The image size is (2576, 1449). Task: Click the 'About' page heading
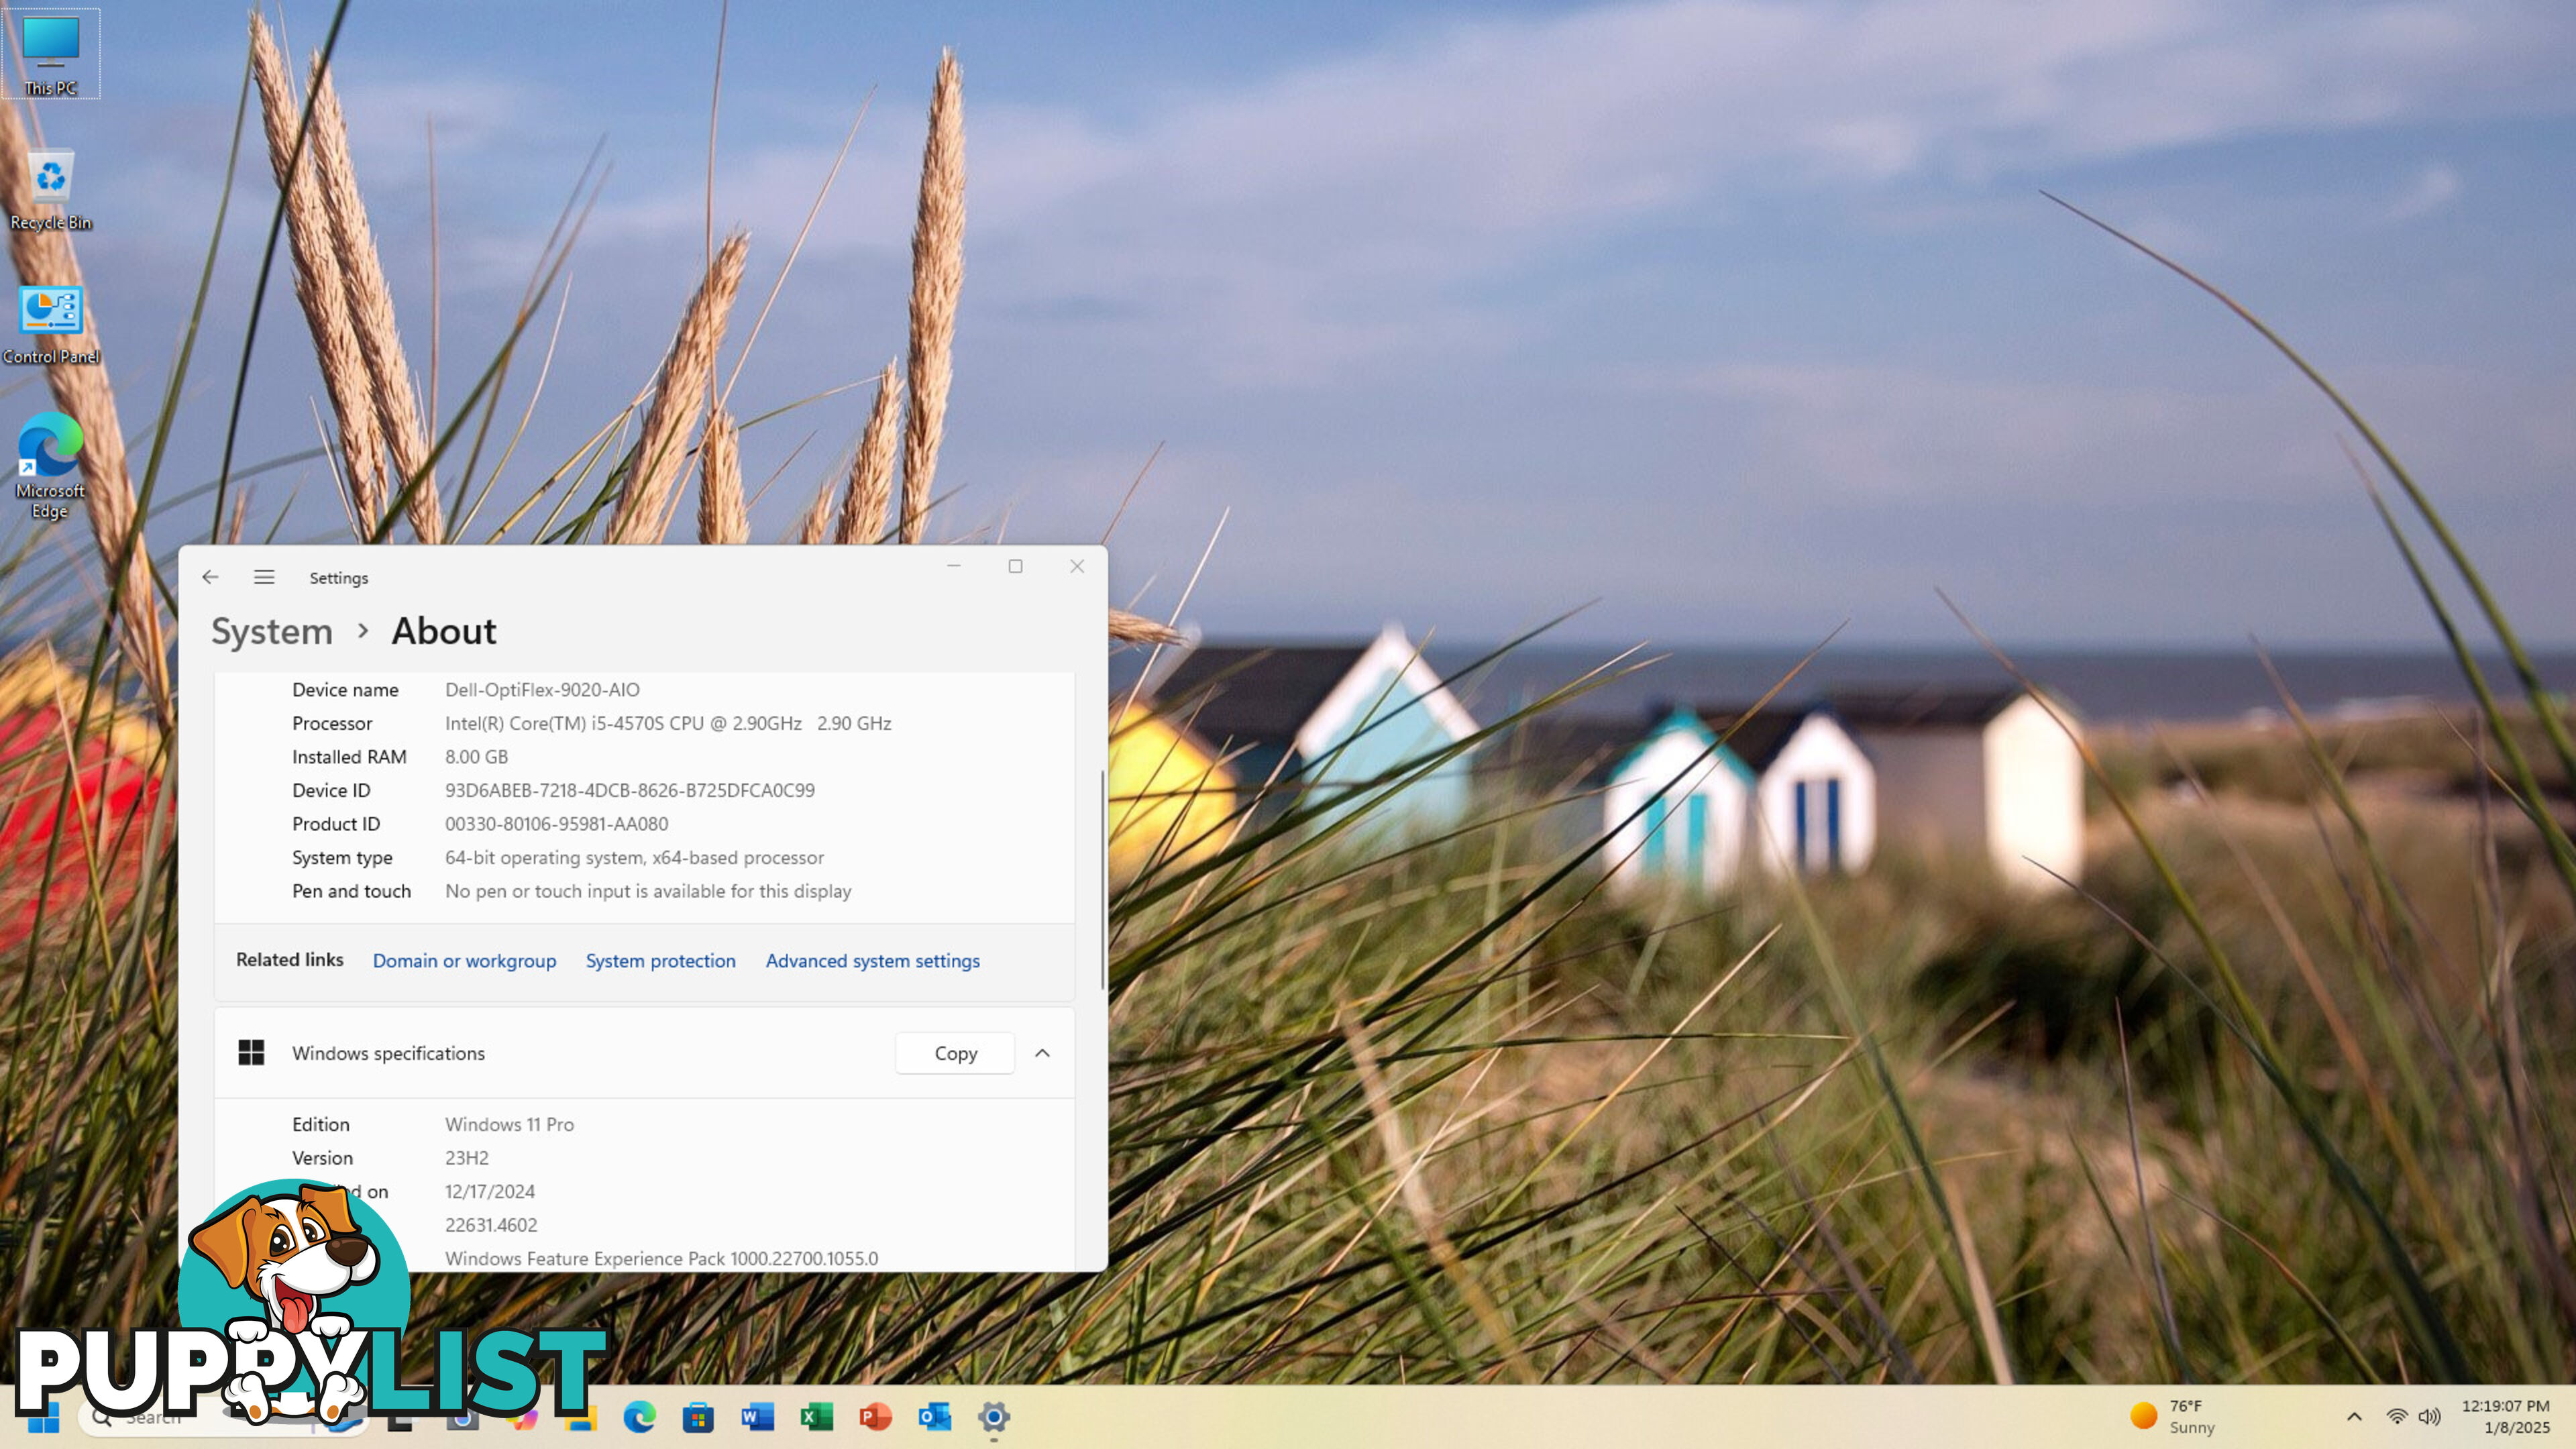click(443, 631)
